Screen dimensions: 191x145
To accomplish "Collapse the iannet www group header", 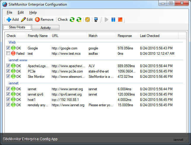I will [x=17, y=60].
